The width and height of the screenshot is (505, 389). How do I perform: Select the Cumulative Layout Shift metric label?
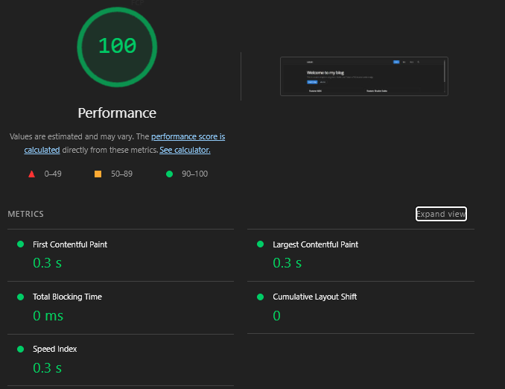pos(314,297)
